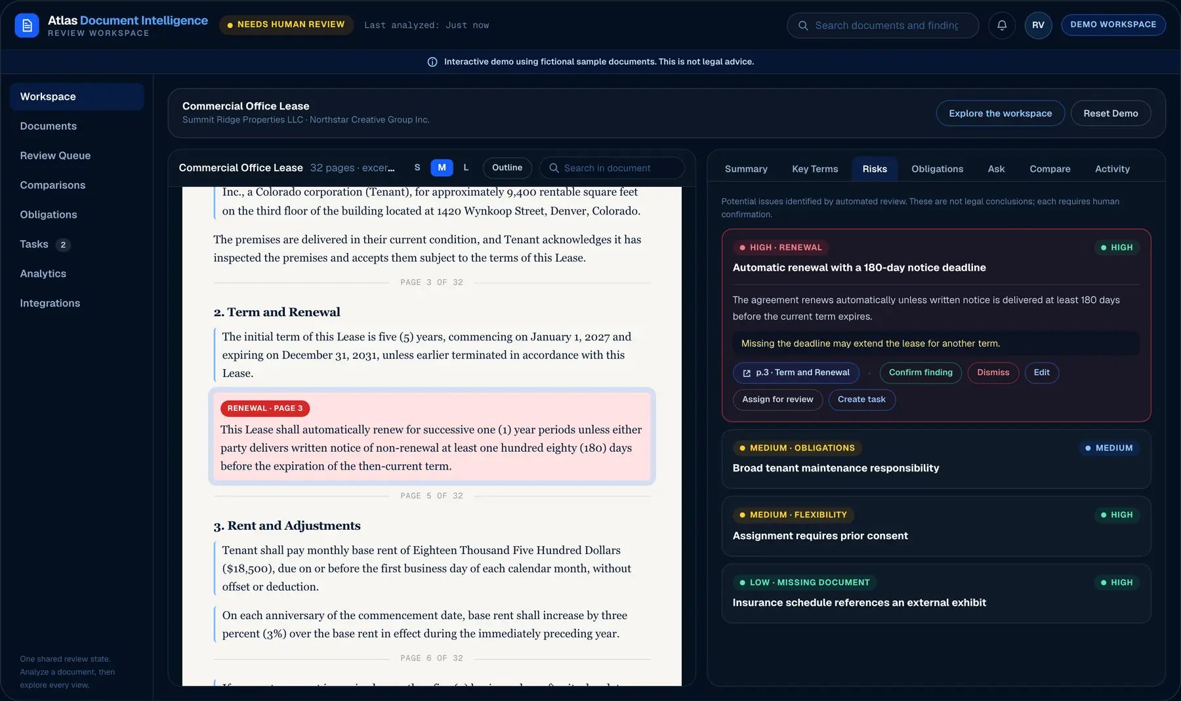Click the MEDIUM confidence badge on obligations risk
1181x701 pixels.
[x=1109, y=449]
